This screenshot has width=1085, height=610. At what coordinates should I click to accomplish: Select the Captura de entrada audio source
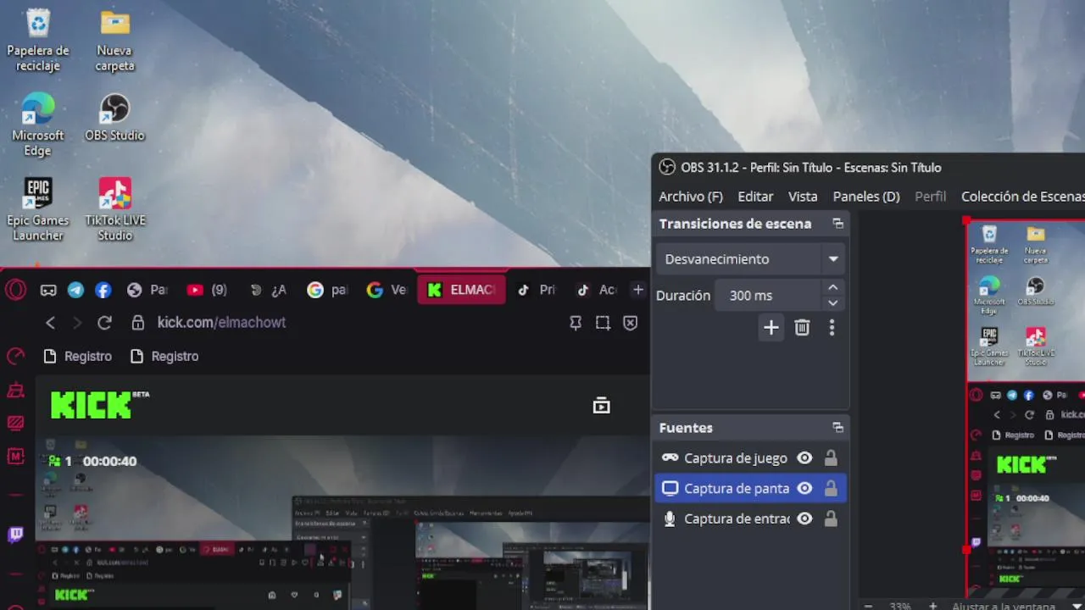point(735,518)
